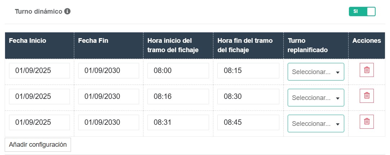Disable the Turno dinámico switch

click(x=362, y=12)
